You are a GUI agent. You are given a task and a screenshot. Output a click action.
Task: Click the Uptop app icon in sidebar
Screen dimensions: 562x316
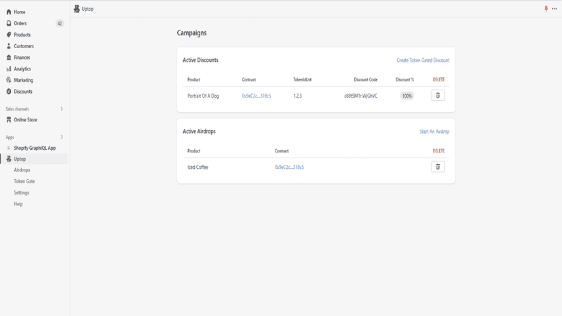click(9, 159)
